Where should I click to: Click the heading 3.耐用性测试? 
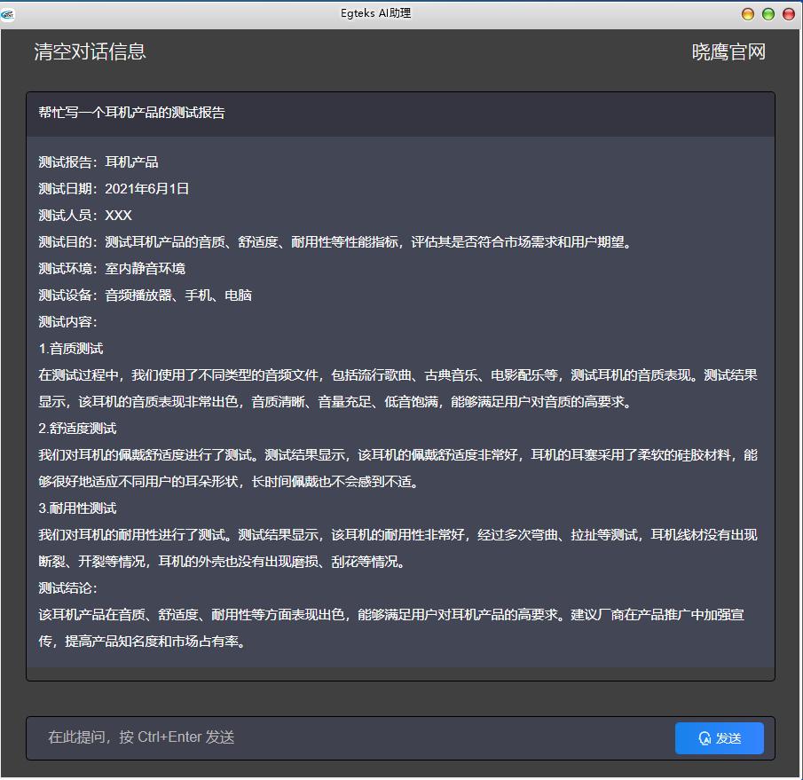click(77, 508)
